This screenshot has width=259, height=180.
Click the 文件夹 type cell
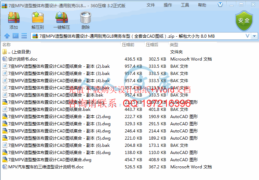(x=176, y=52)
